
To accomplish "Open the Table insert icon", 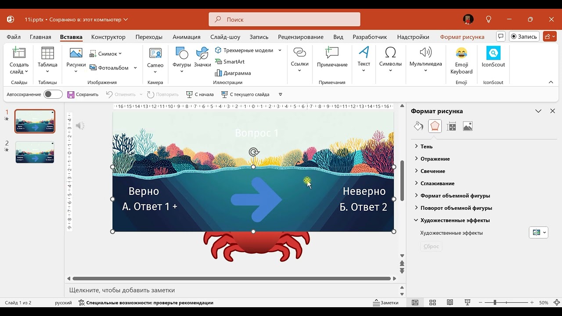I will (47, 53).
